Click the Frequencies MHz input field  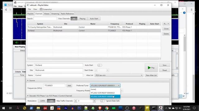point(54,85)
